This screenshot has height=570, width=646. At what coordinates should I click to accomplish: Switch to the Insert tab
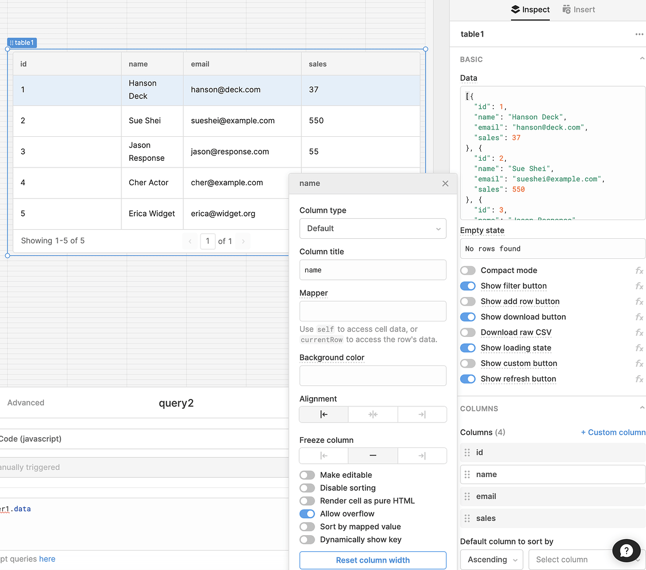(x=578, y=10)
